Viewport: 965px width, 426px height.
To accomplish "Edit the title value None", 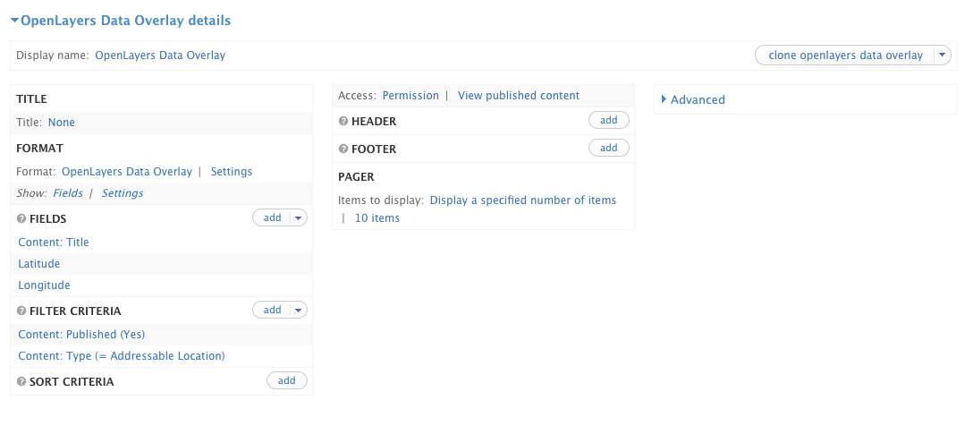I will tap(62, 123).
